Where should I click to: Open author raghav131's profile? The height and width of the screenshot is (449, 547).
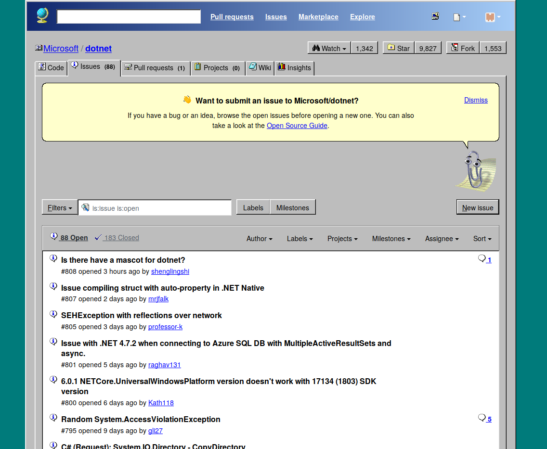(x=164, y=365)
